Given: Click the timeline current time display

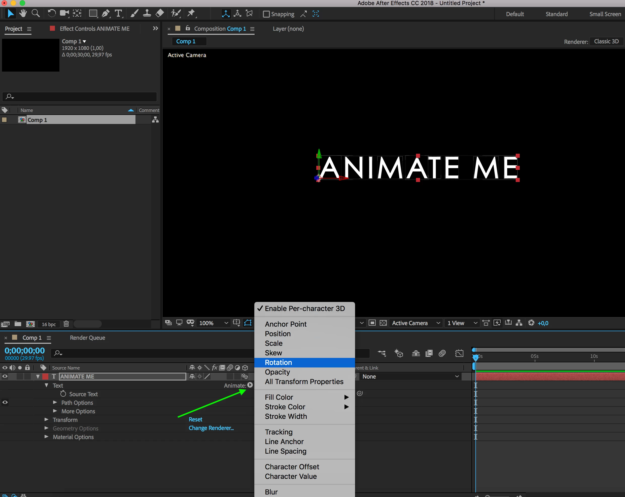Looking at the screenshot, I should (25, 351).
